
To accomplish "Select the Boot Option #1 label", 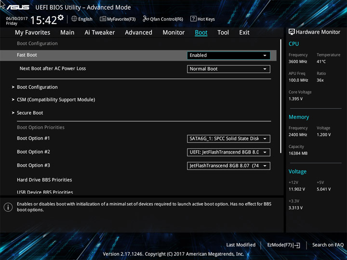I will (x=33, y=138).
